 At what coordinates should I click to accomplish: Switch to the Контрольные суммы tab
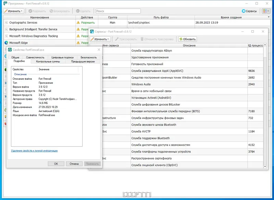pyautogui.click(x=48, y=62)
